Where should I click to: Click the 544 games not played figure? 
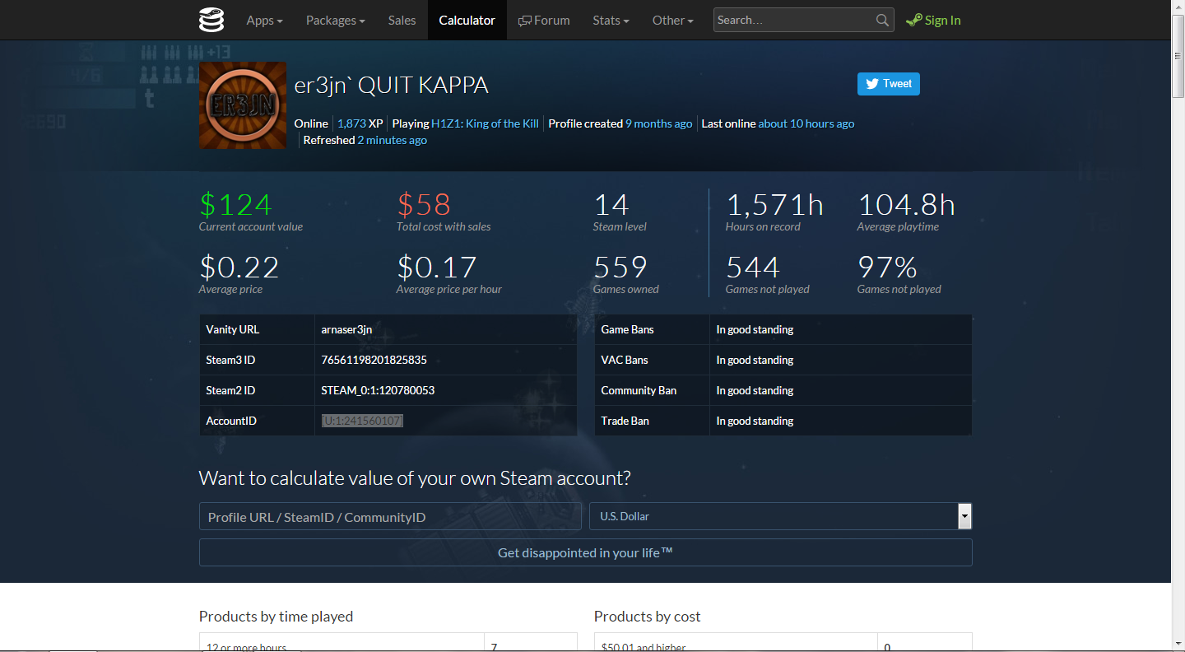[x=753, y=267]
